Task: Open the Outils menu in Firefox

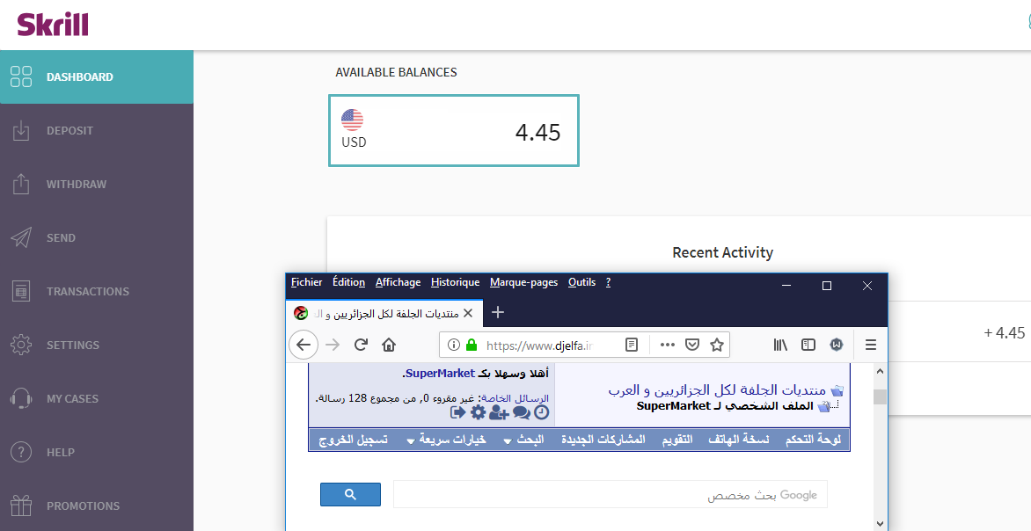Action: coord(581,282)
